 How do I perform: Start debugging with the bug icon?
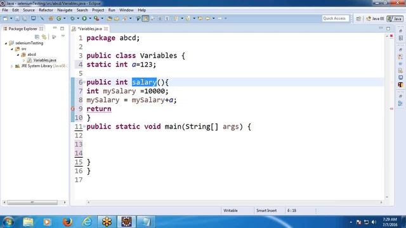[x=73, y=18]
